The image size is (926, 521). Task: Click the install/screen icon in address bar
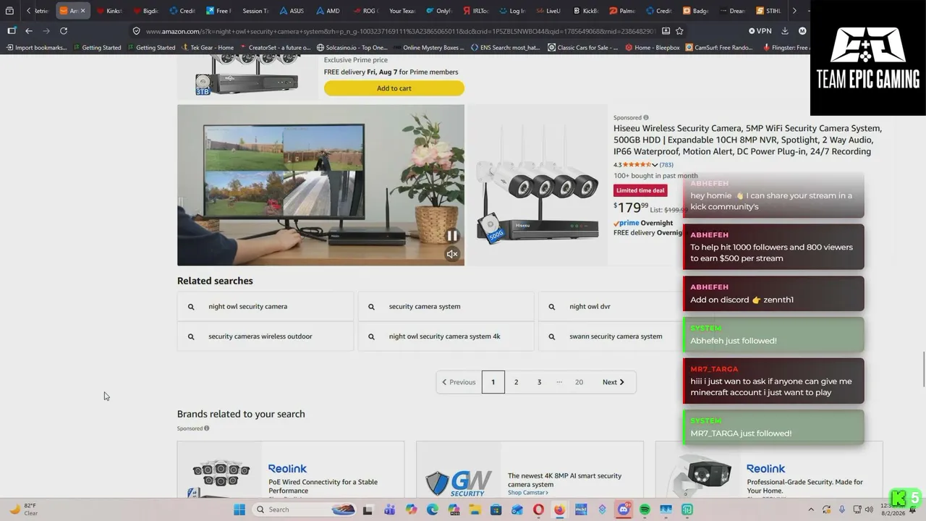click(666, 31)
